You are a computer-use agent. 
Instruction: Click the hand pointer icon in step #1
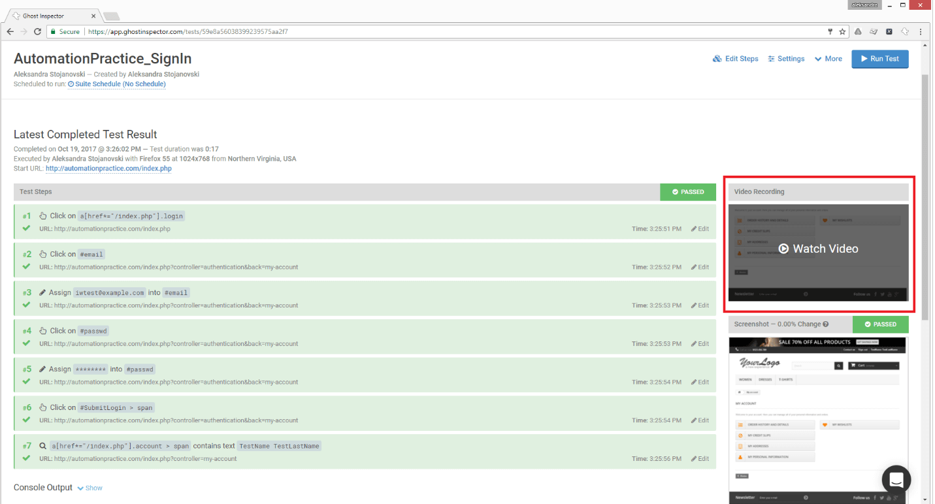tap(43, 215)
